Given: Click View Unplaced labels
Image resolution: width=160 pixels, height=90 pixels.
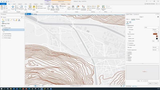Looking at the screenshot, I should click(x=91, y=8).
